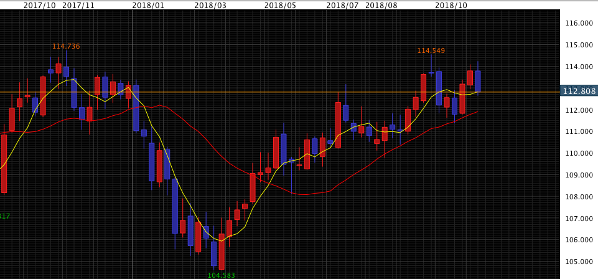Click the 2018/10 date label
Viewport: 598px width, 279px height.
tap(452, 6)
